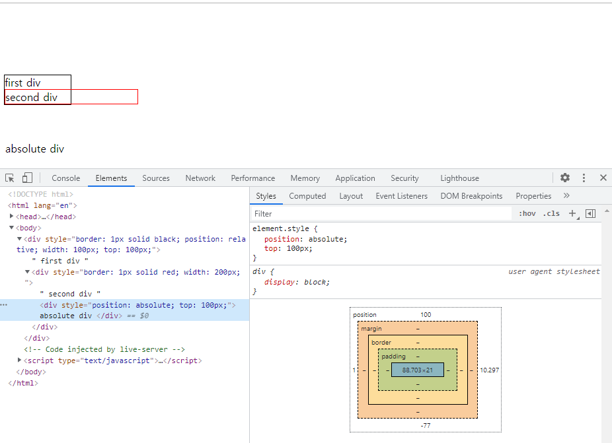Screen dimensions: 612x443
Task: Select the selected absolute div node
Action: pyautogui.click(x=124, y=310)
